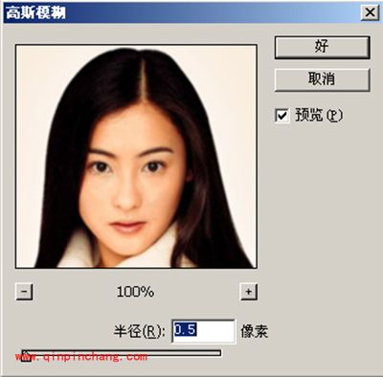Cancel the dialog via 取消 button
The height and width of the screenshot is (377, 383).
click(322, 79)
